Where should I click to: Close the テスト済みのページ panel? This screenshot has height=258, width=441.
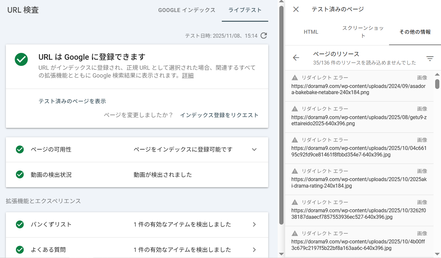[296, 9]
